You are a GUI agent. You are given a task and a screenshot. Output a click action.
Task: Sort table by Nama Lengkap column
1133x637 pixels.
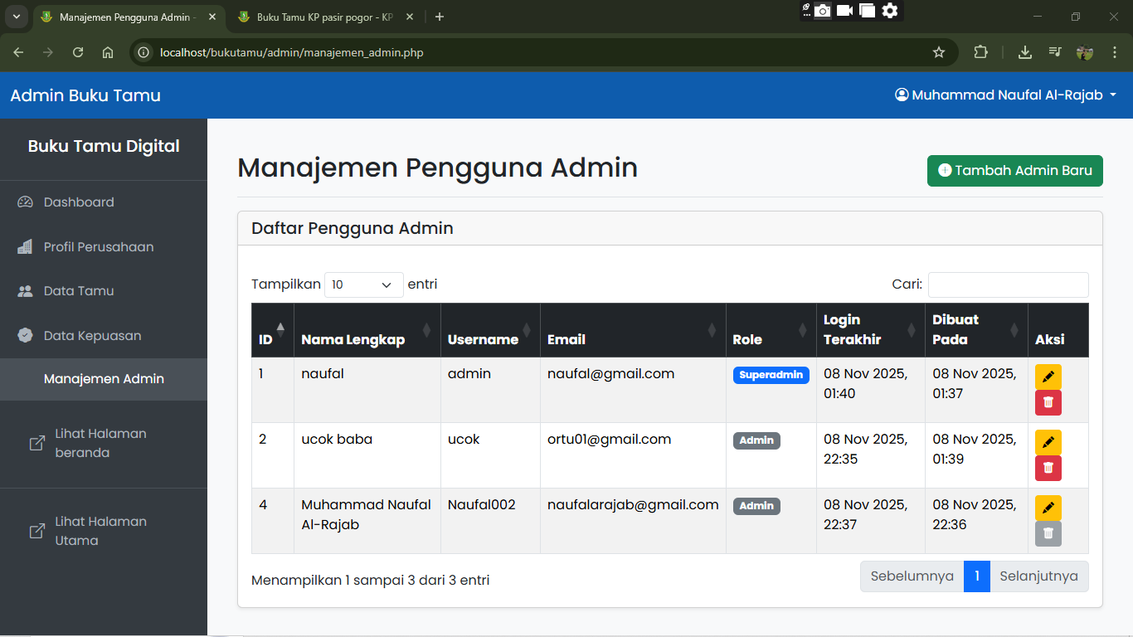click(x=367, y=330)
